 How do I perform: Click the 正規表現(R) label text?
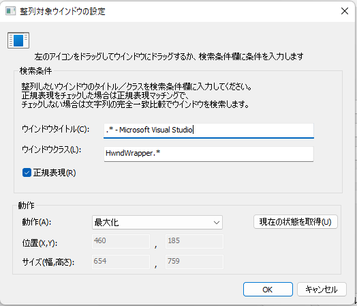point(55,173)
